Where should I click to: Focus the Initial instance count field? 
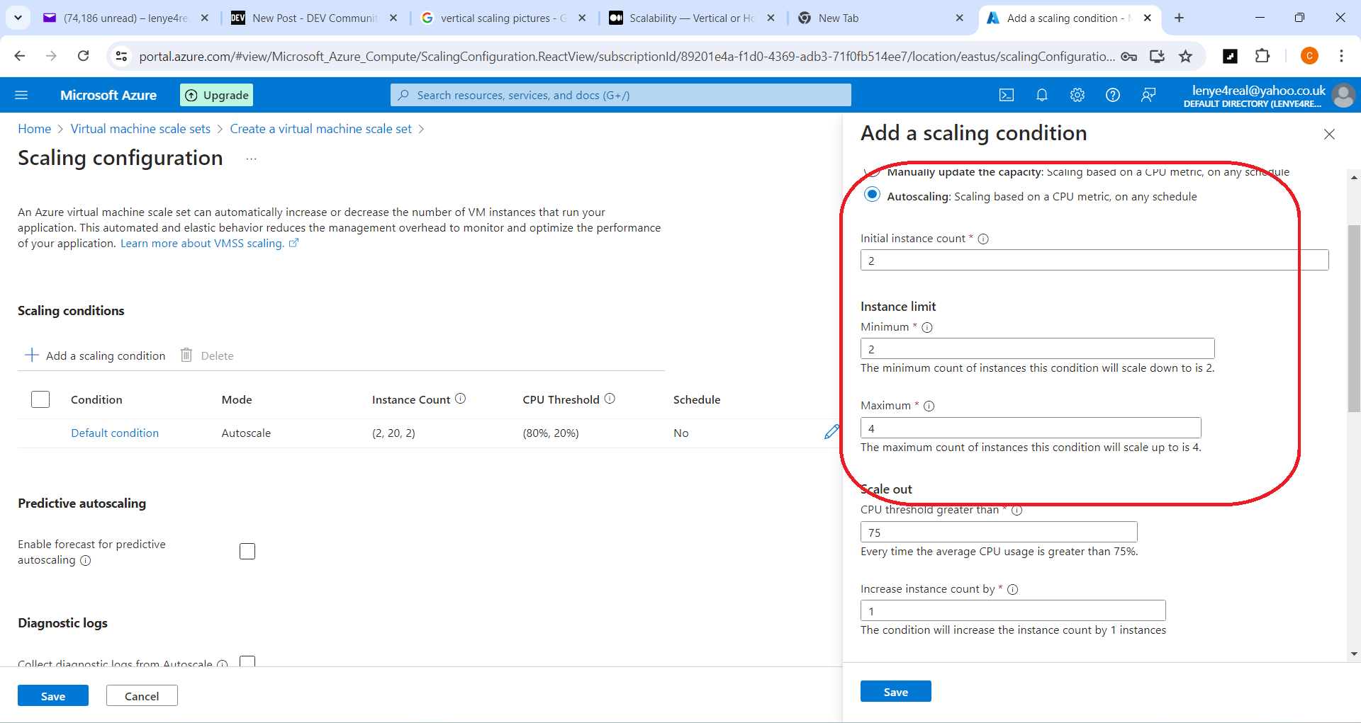click(1094, 260)
